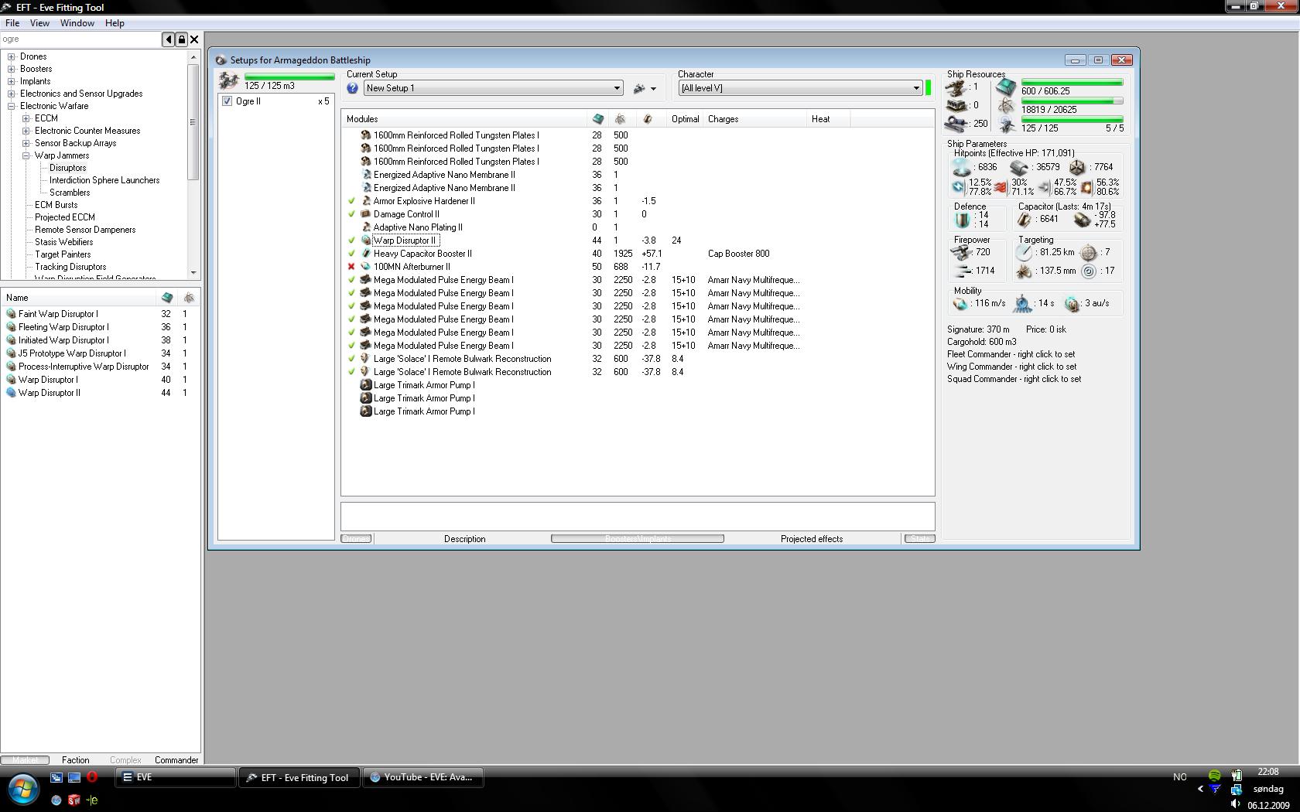Expand the Drones tree node
Viewport: 1300px width, 812px height.
tap(12, 56)
